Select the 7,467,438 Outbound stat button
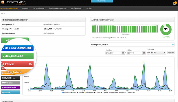 [x=18, y=48]
